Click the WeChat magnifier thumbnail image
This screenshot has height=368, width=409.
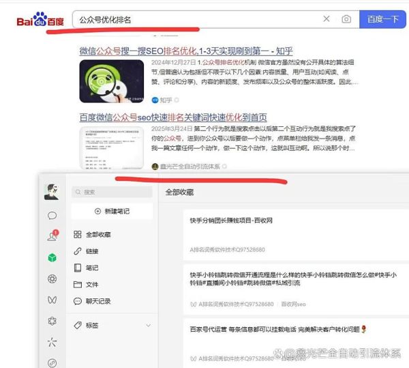coord(112,81)
